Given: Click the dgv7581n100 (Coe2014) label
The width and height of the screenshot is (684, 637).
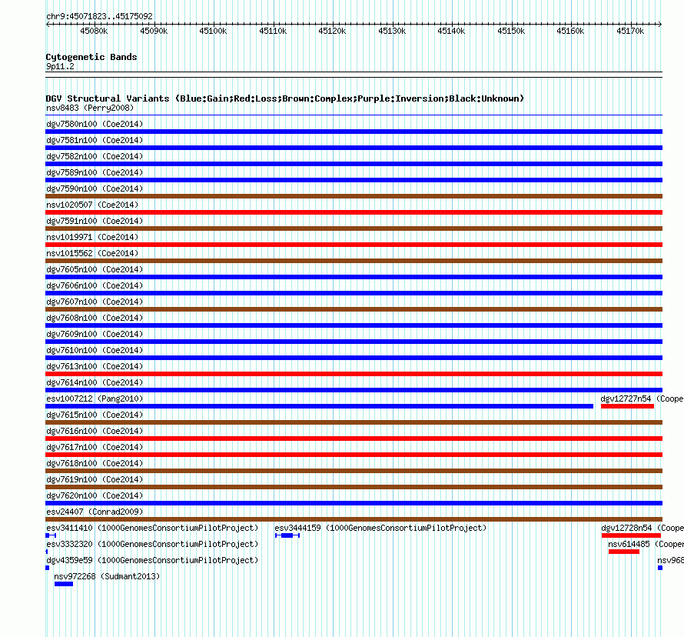Looking at the screenshot, I should [x=95, y=140].
